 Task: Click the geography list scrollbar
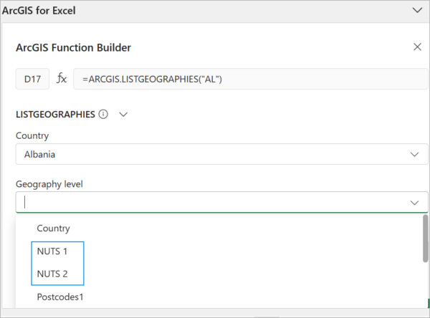[425, 238]
